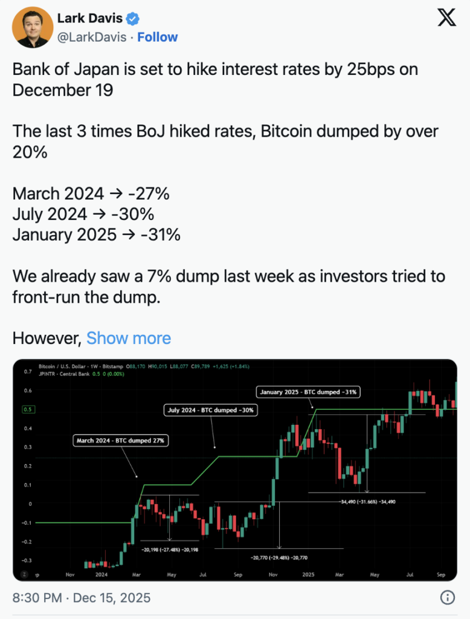Follow the @LarkDavis account
The image size is (470, 619).
(158, 37)
